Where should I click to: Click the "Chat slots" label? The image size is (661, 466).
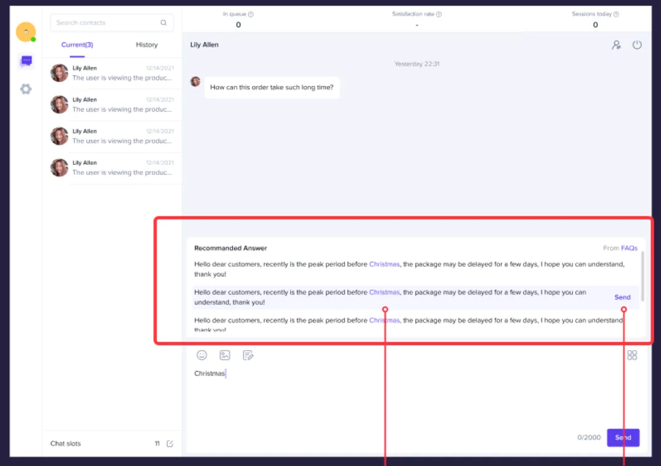tap(65, 444)
